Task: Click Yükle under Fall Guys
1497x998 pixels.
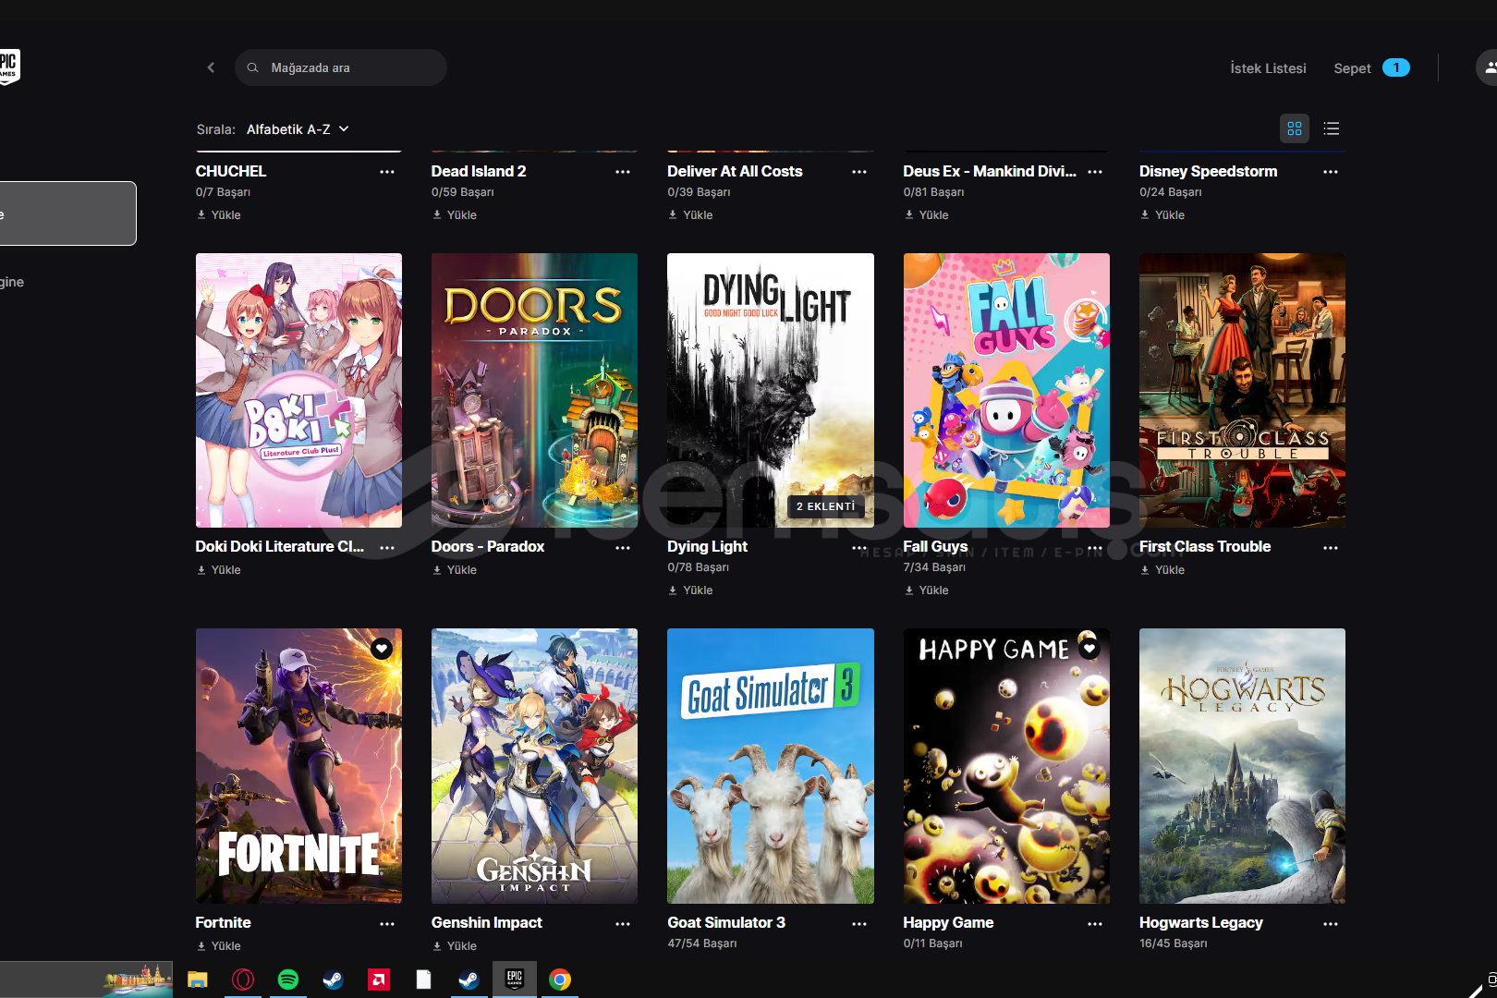Action: 927,590
